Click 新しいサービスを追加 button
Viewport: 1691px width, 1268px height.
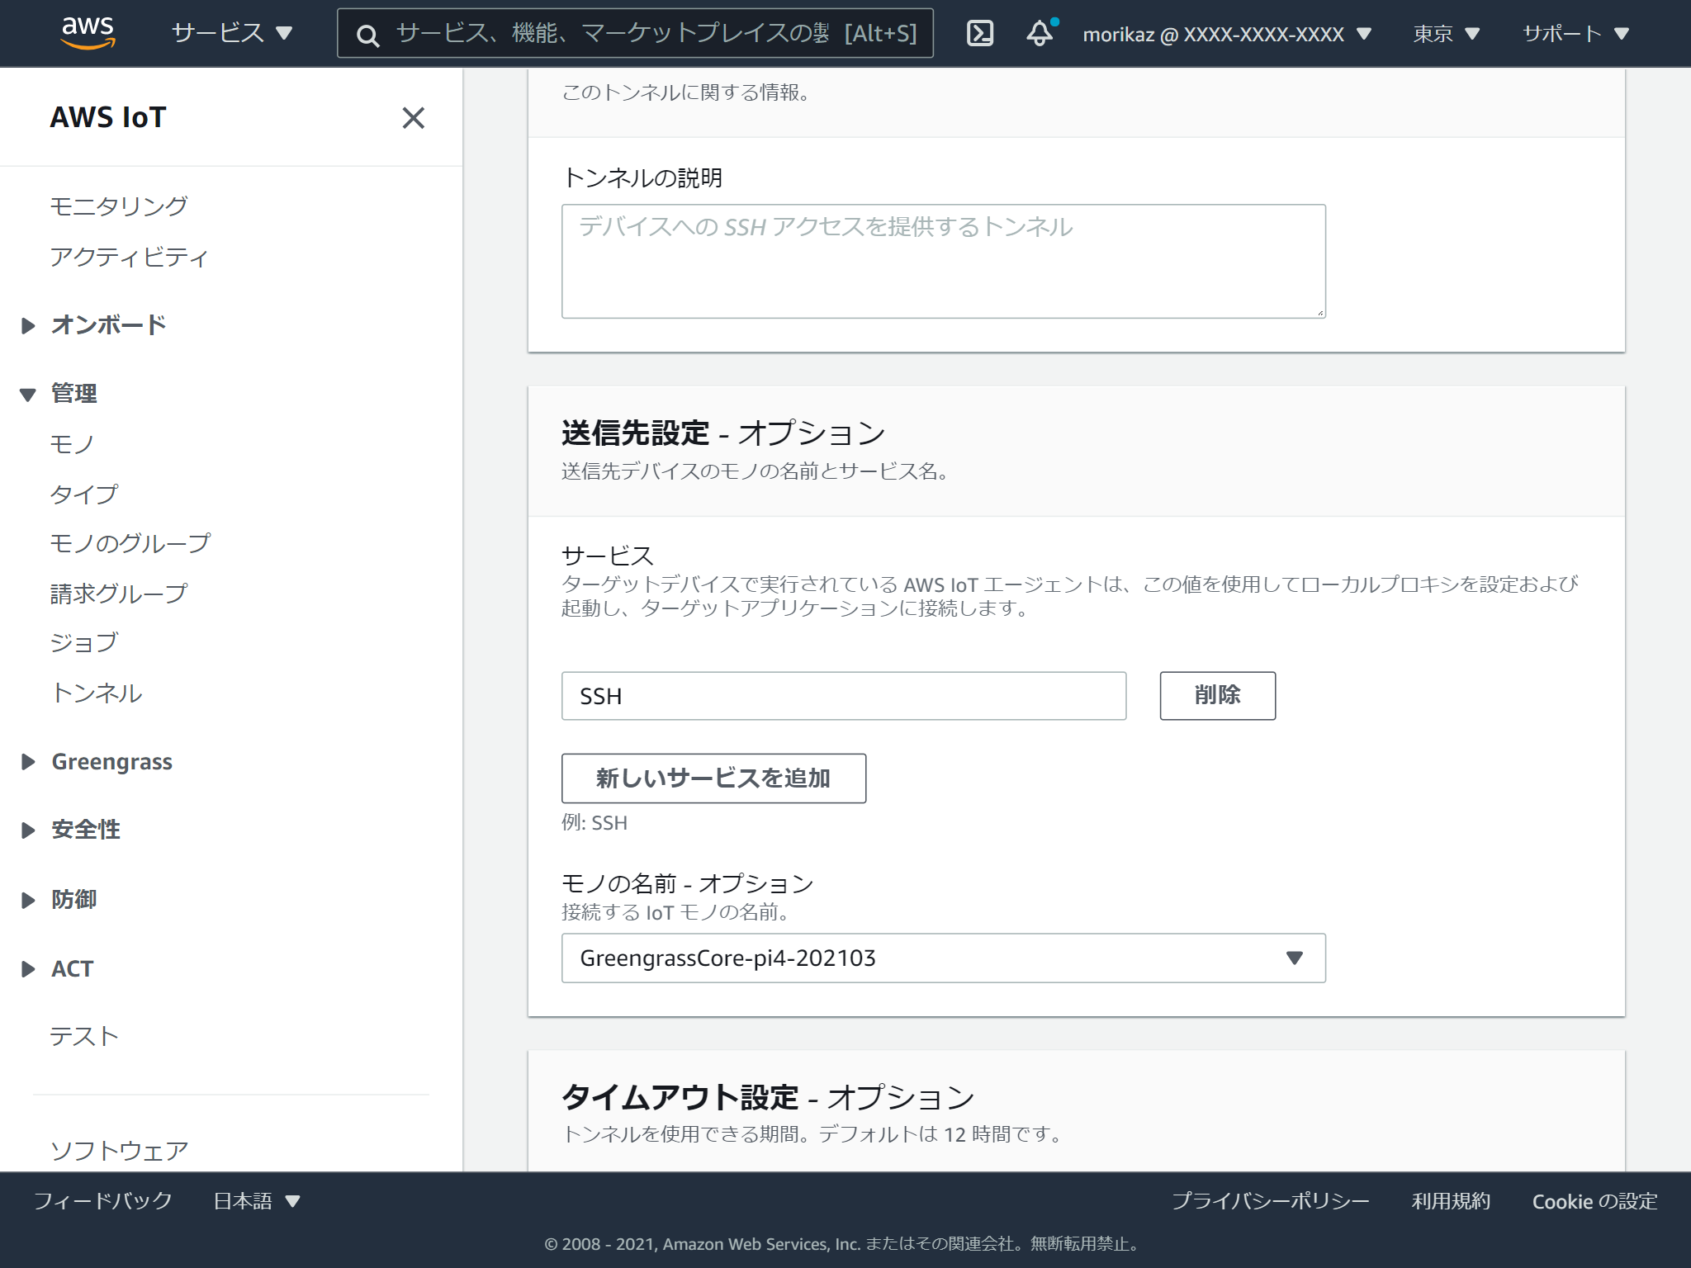tap(713, 777)
